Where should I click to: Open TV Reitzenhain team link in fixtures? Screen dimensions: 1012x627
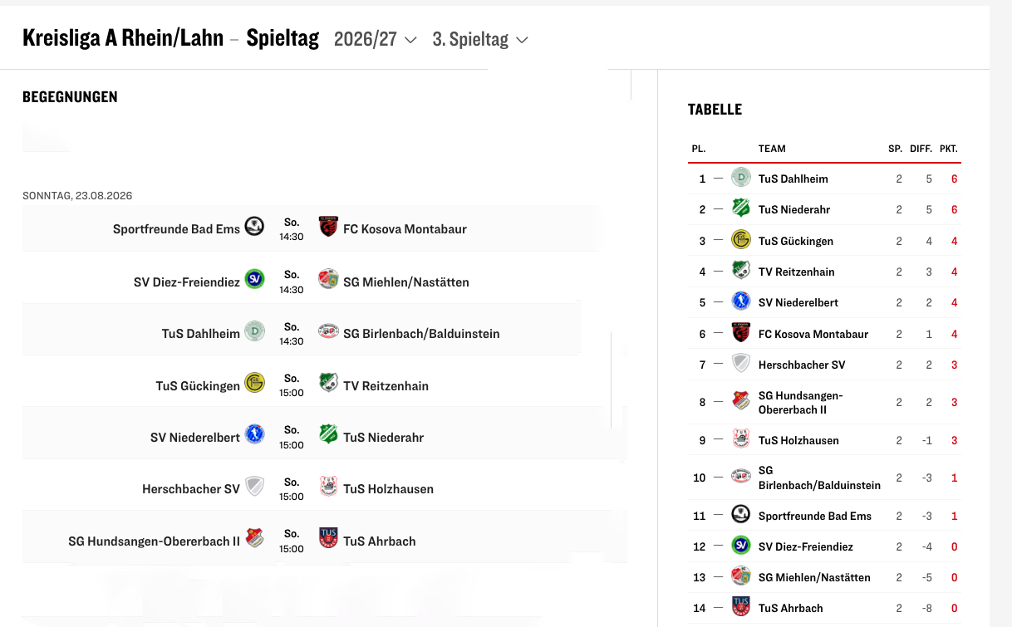click(386, 385)
